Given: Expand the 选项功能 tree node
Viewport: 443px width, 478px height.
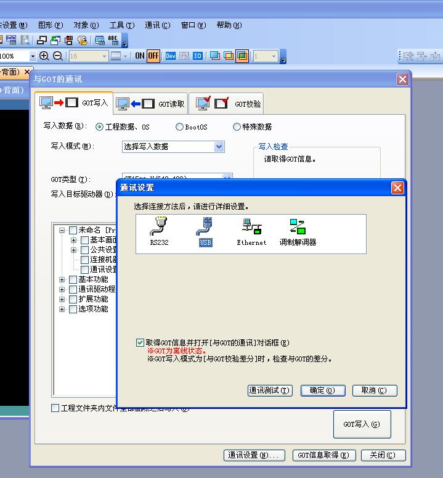Looking at the screenshot, I should pyautogui.click(x=62, y=310).
